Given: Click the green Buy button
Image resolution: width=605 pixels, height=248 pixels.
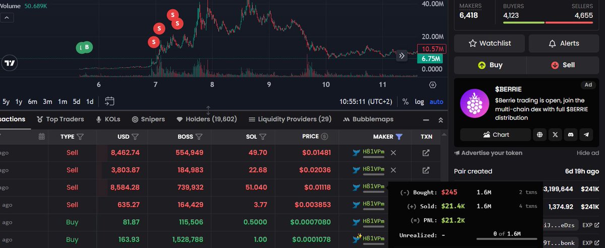Looking at the screenshot, I should [490, 65].
